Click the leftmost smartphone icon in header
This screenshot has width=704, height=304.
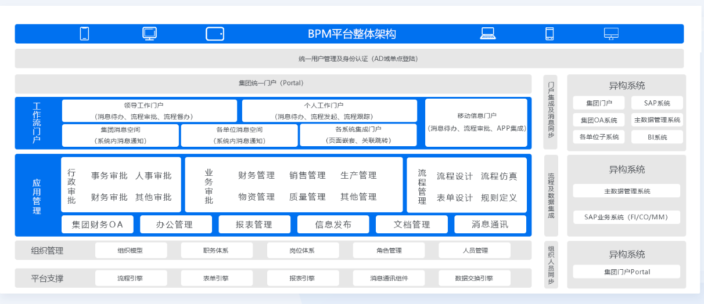tap(84, 34)
